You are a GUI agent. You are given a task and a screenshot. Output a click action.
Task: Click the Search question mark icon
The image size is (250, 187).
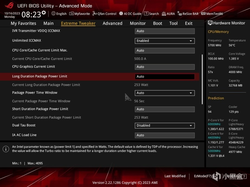[x=146, y=14]
